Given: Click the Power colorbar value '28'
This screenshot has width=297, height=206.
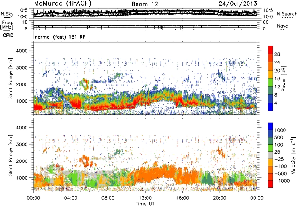Looking at the screenshot, I should (277, 54).
